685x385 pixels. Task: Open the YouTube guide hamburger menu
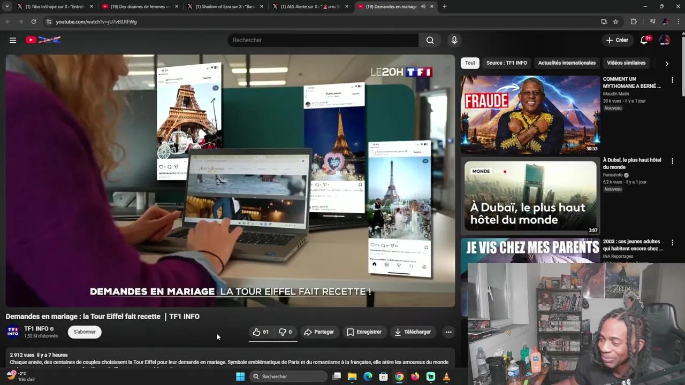point(13,40)
